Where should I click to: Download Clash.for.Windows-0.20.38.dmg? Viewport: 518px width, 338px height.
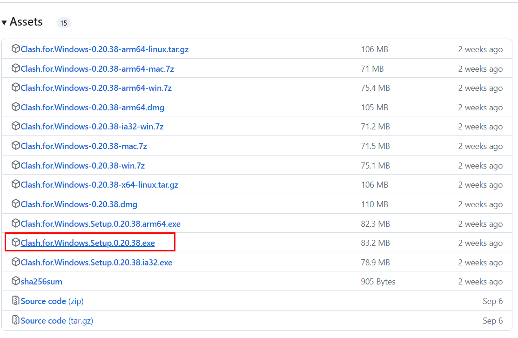click(x=79, y=204)
